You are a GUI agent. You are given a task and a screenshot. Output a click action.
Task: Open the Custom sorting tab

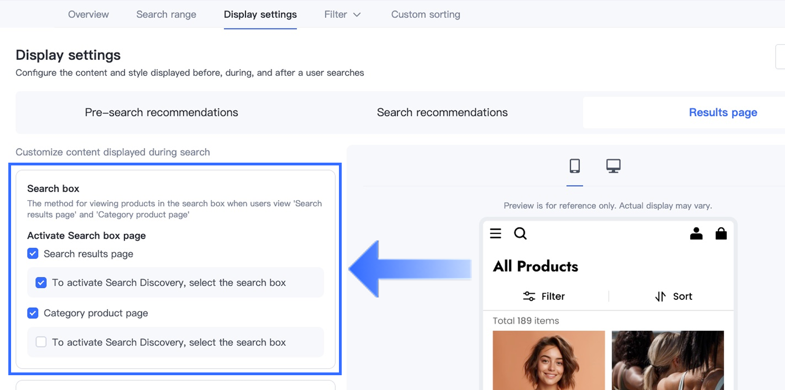coord(425,14)
